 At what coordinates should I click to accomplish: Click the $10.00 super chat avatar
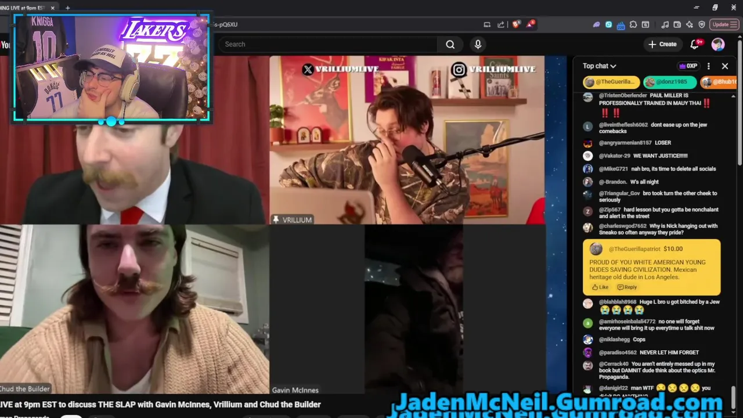tap(596, 250)
